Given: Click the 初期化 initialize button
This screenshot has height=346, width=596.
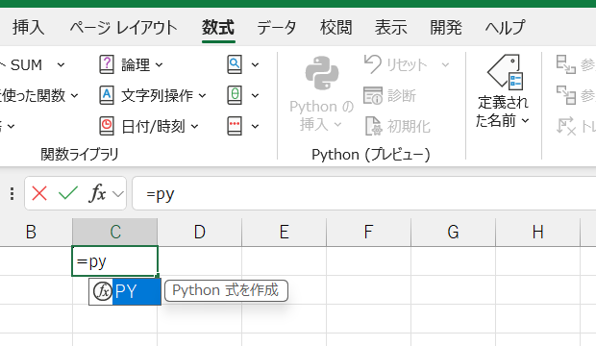Looking at the screenshot, I should [398, 126].
